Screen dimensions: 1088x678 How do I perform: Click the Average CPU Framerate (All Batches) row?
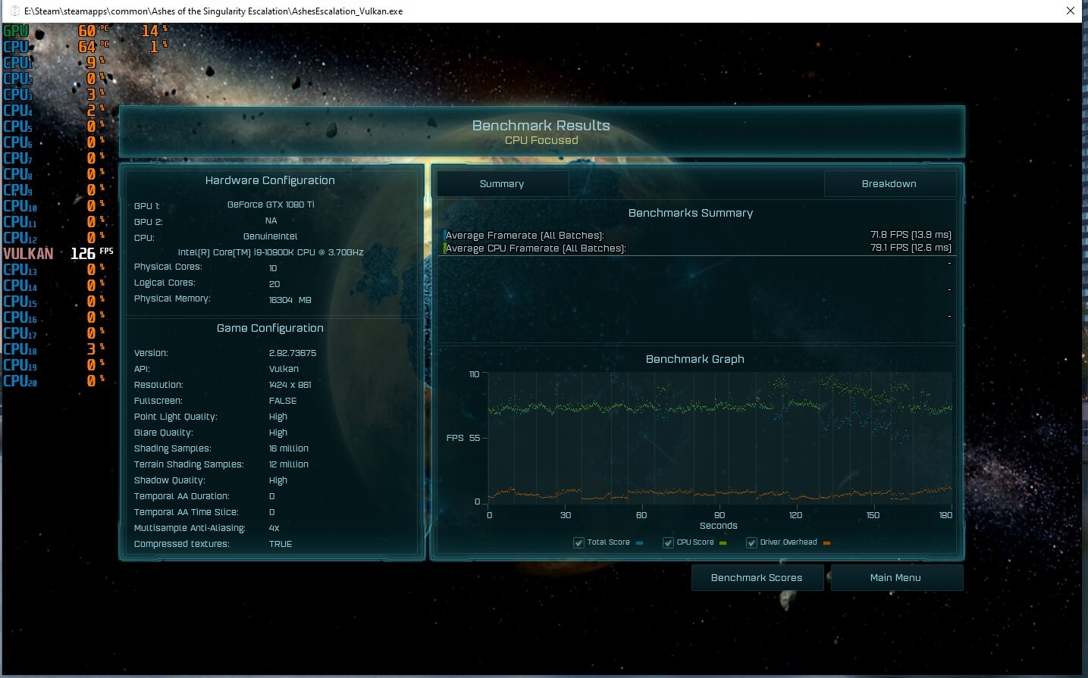tap(697, 248)
